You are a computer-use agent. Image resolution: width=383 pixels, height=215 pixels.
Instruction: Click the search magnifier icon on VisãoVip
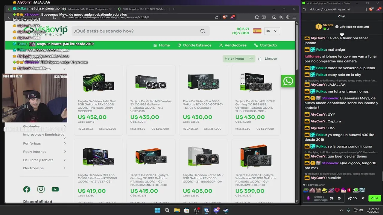203,31
